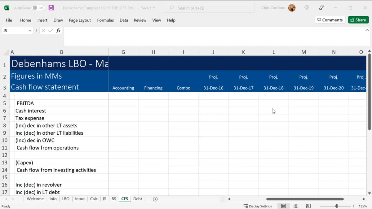Click the pen coming-soon icon
This screenshot has height=209, width=372.
pos(321,8)
